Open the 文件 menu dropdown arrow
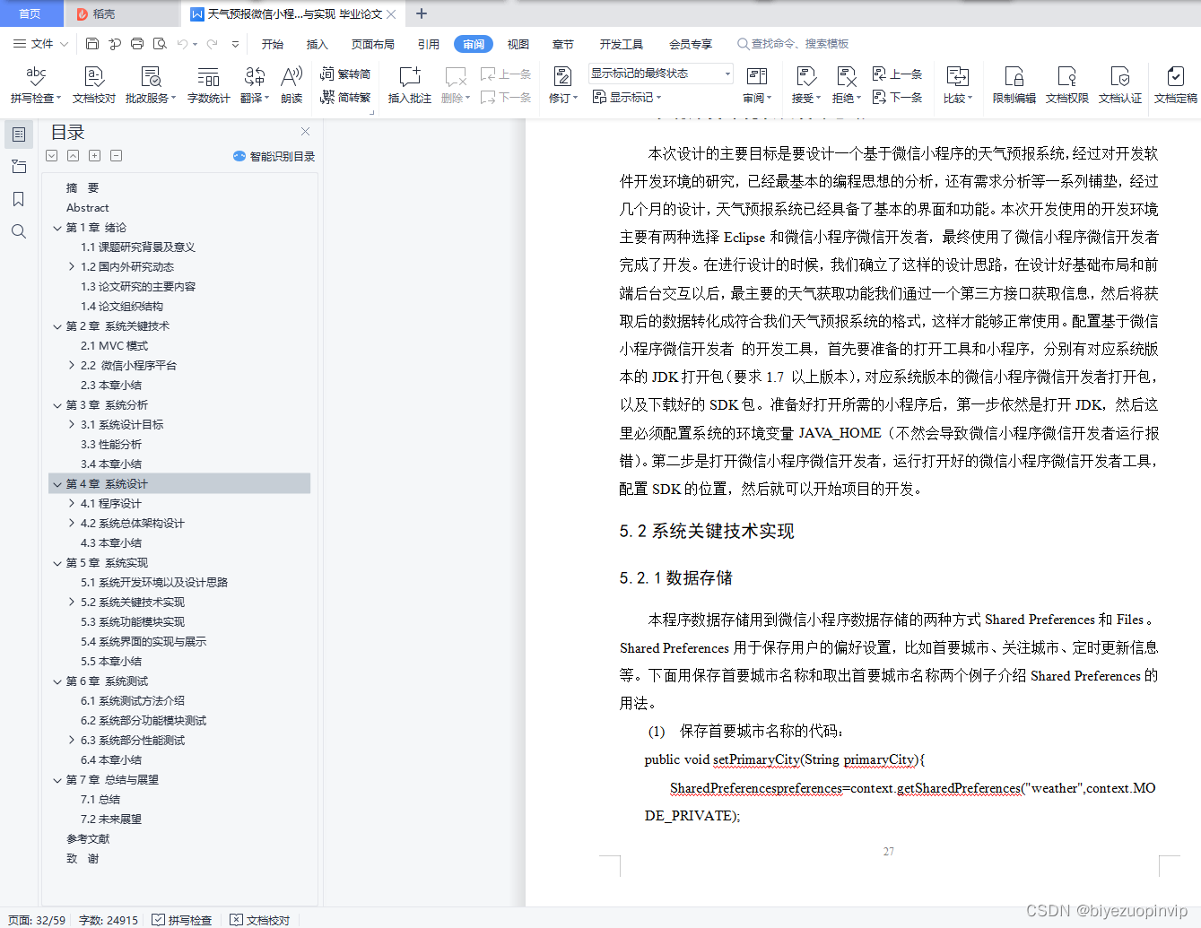The image size is (1201, 928). point(64,43)
